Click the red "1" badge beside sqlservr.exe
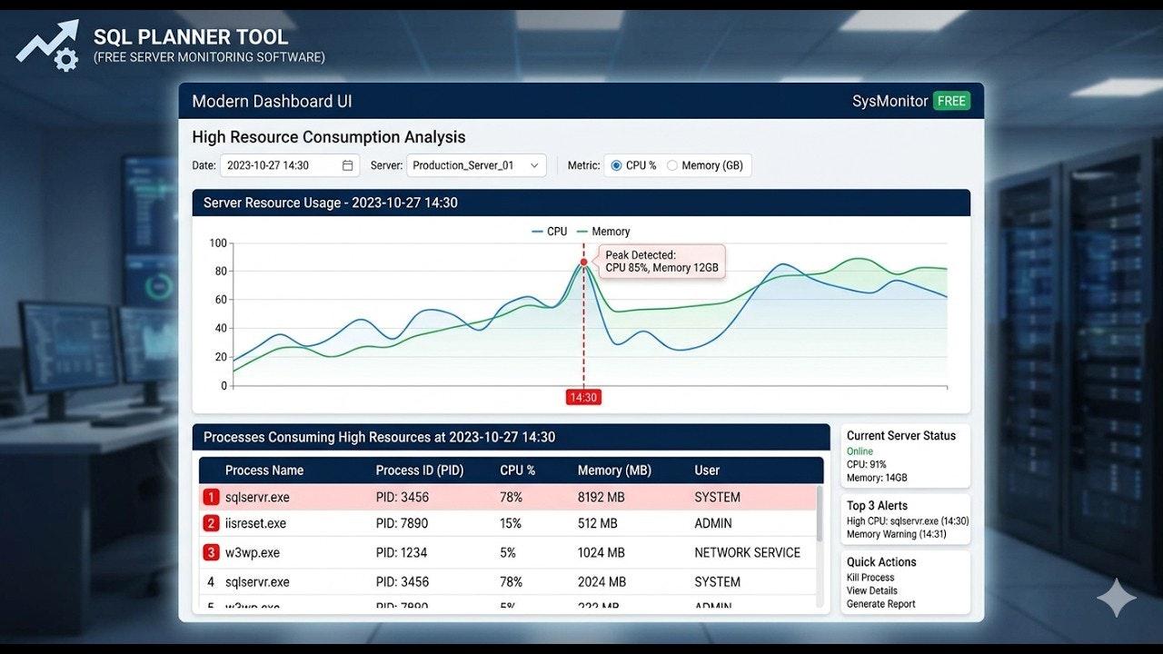The height and width of the screenshot is (654, 1163). pos(210,497)
